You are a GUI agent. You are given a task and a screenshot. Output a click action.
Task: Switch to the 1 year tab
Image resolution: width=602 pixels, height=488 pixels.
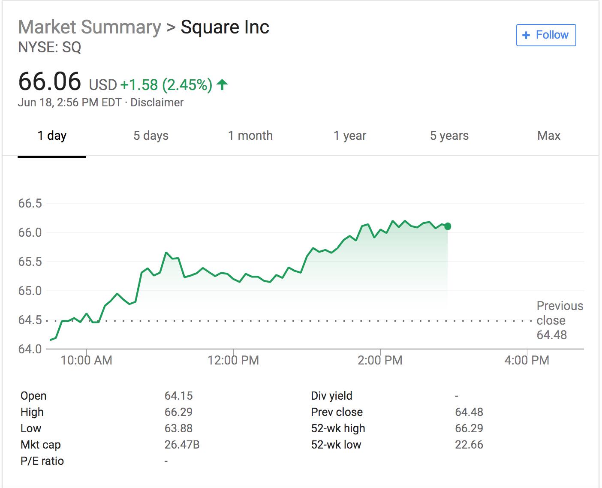coord(350,136)
